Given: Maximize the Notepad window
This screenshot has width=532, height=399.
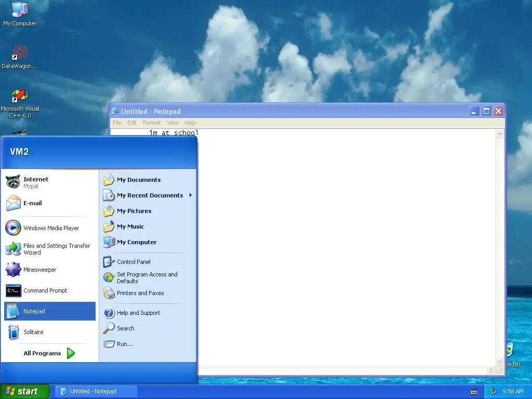Looking at the screenshot, I should click(x=486, y=111).
